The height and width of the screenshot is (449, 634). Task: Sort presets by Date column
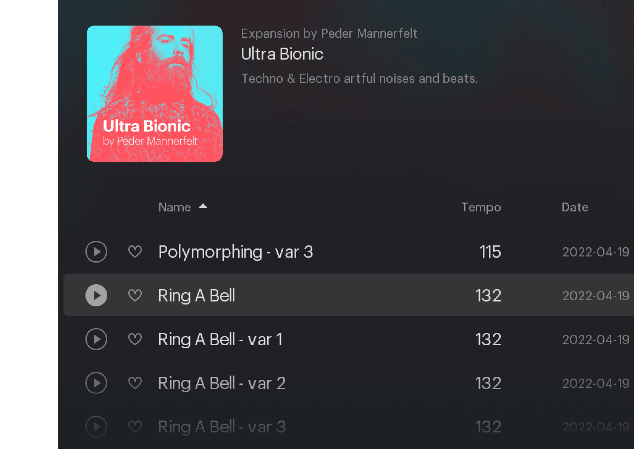(x=575, y=207)
